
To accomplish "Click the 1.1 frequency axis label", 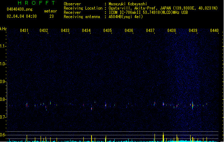I will coord(2,46).
